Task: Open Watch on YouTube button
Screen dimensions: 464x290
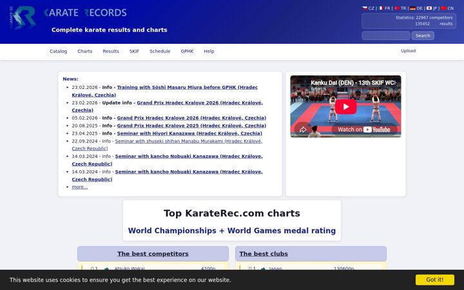Action: tap(364, 130)
